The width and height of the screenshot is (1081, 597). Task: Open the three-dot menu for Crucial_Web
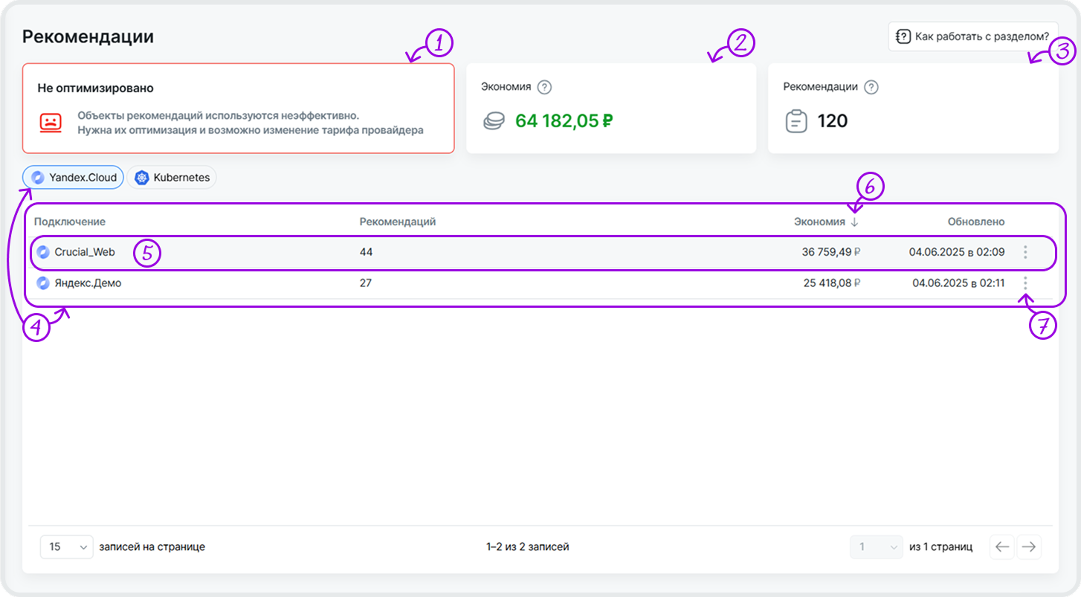[x=1025, y=252]
